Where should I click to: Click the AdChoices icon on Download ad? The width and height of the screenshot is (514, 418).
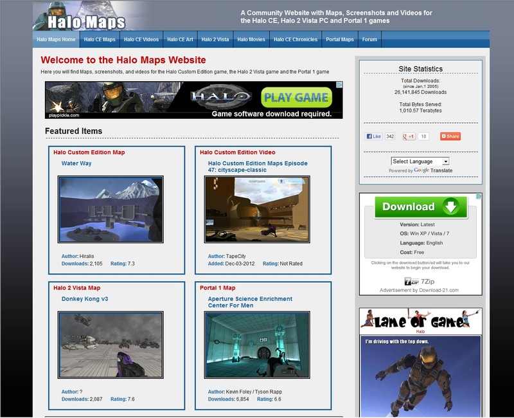pyautogui.click(x=479, y=196)
